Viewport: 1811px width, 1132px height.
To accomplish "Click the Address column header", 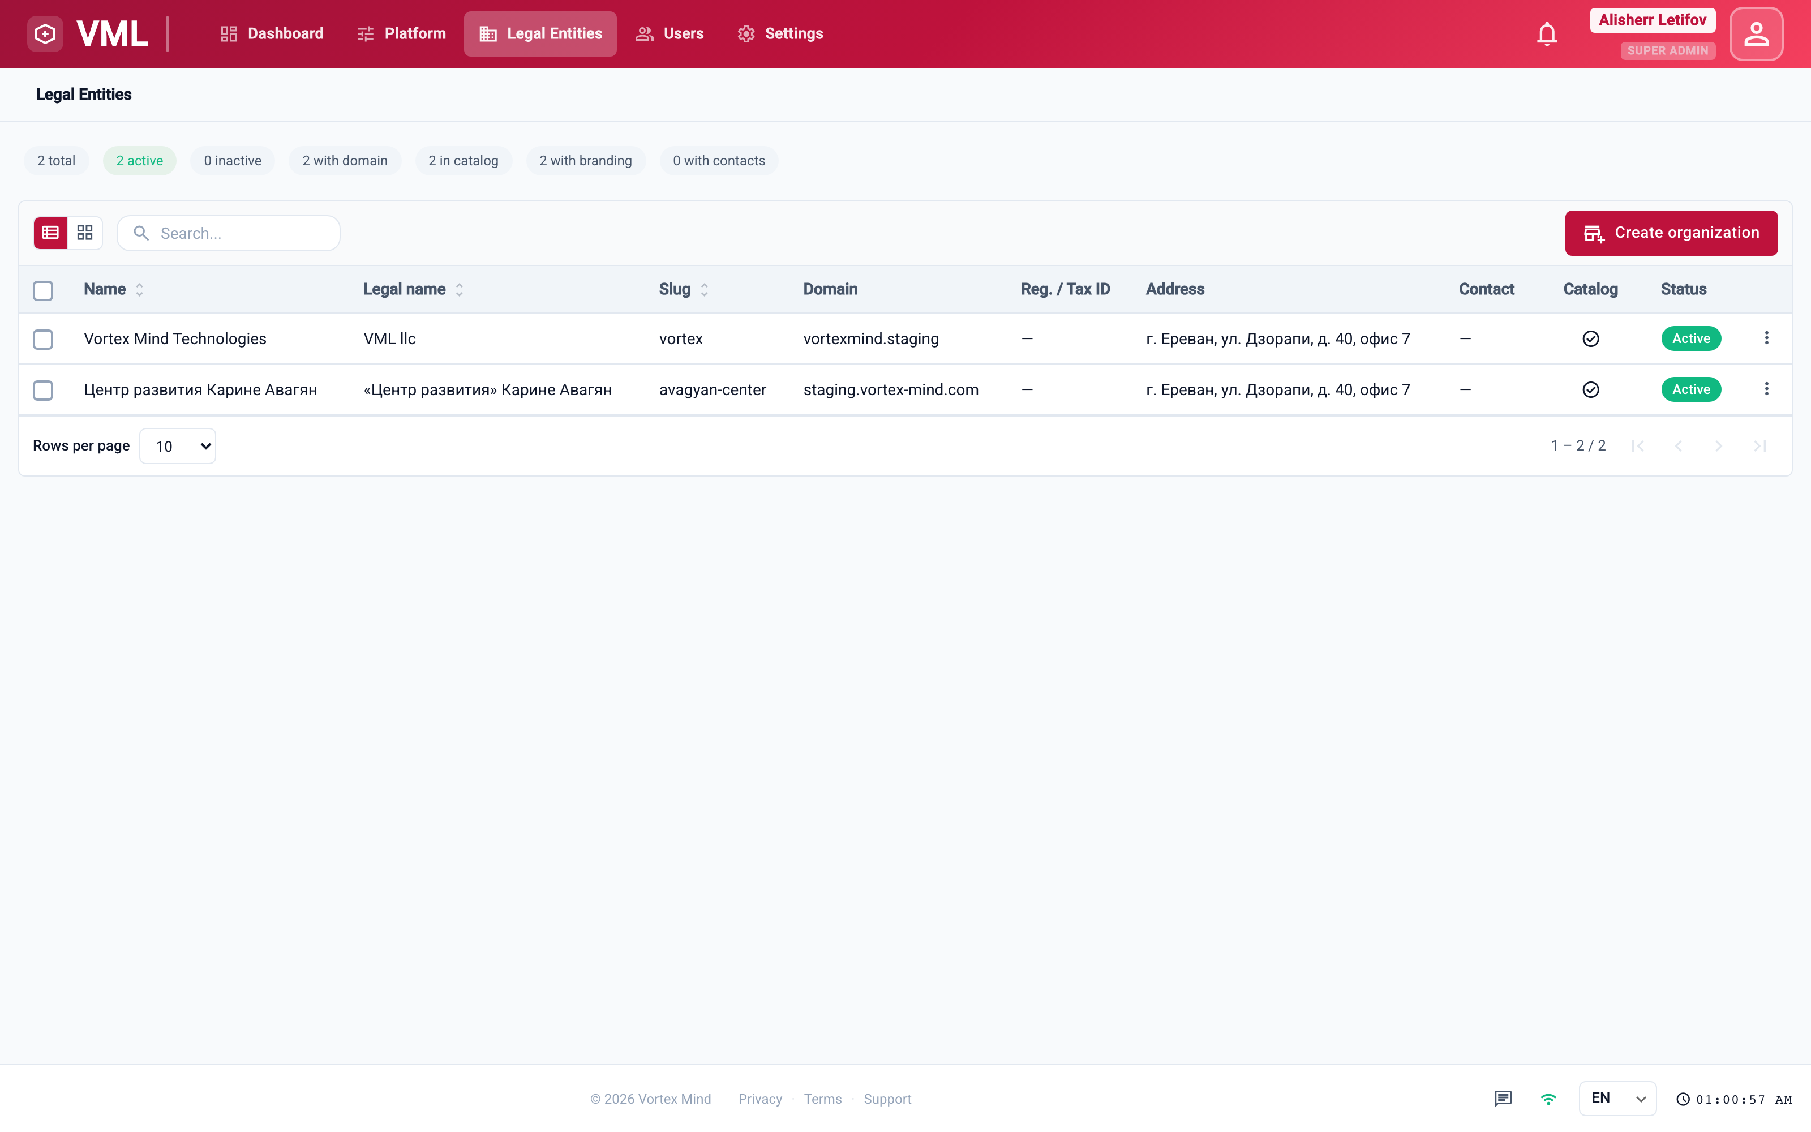I will click(1174, 289).
